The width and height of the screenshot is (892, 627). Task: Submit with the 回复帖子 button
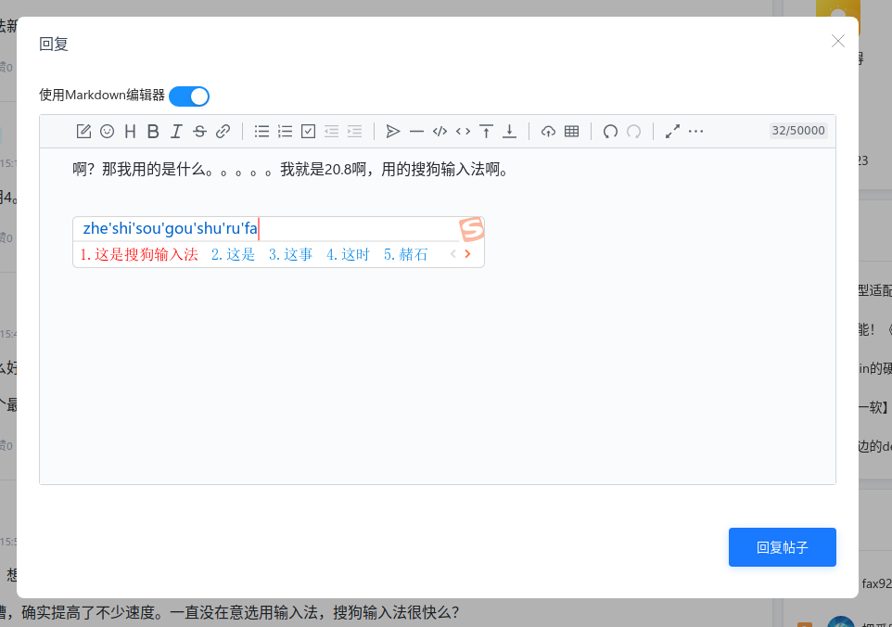click(x=783, y=547)
